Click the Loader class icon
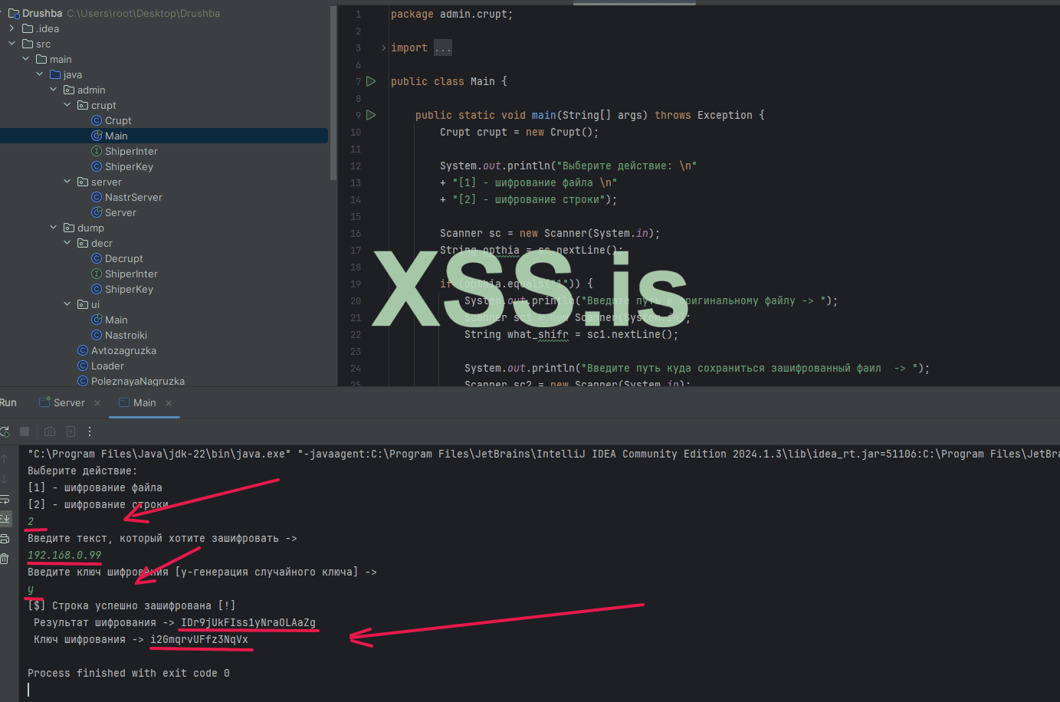This screenshot has height=702, width=1060. coord(83,366)
